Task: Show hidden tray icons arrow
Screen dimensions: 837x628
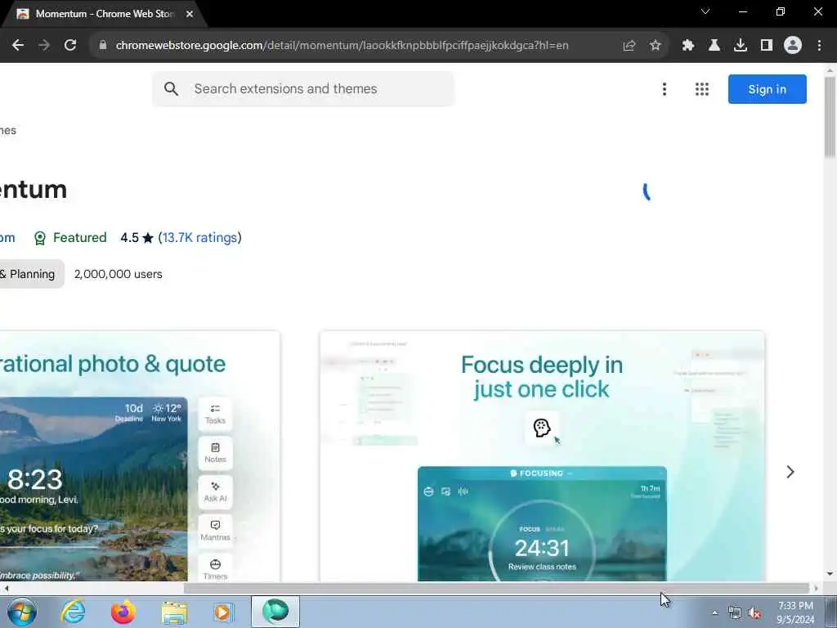Action: click(714, 612)
